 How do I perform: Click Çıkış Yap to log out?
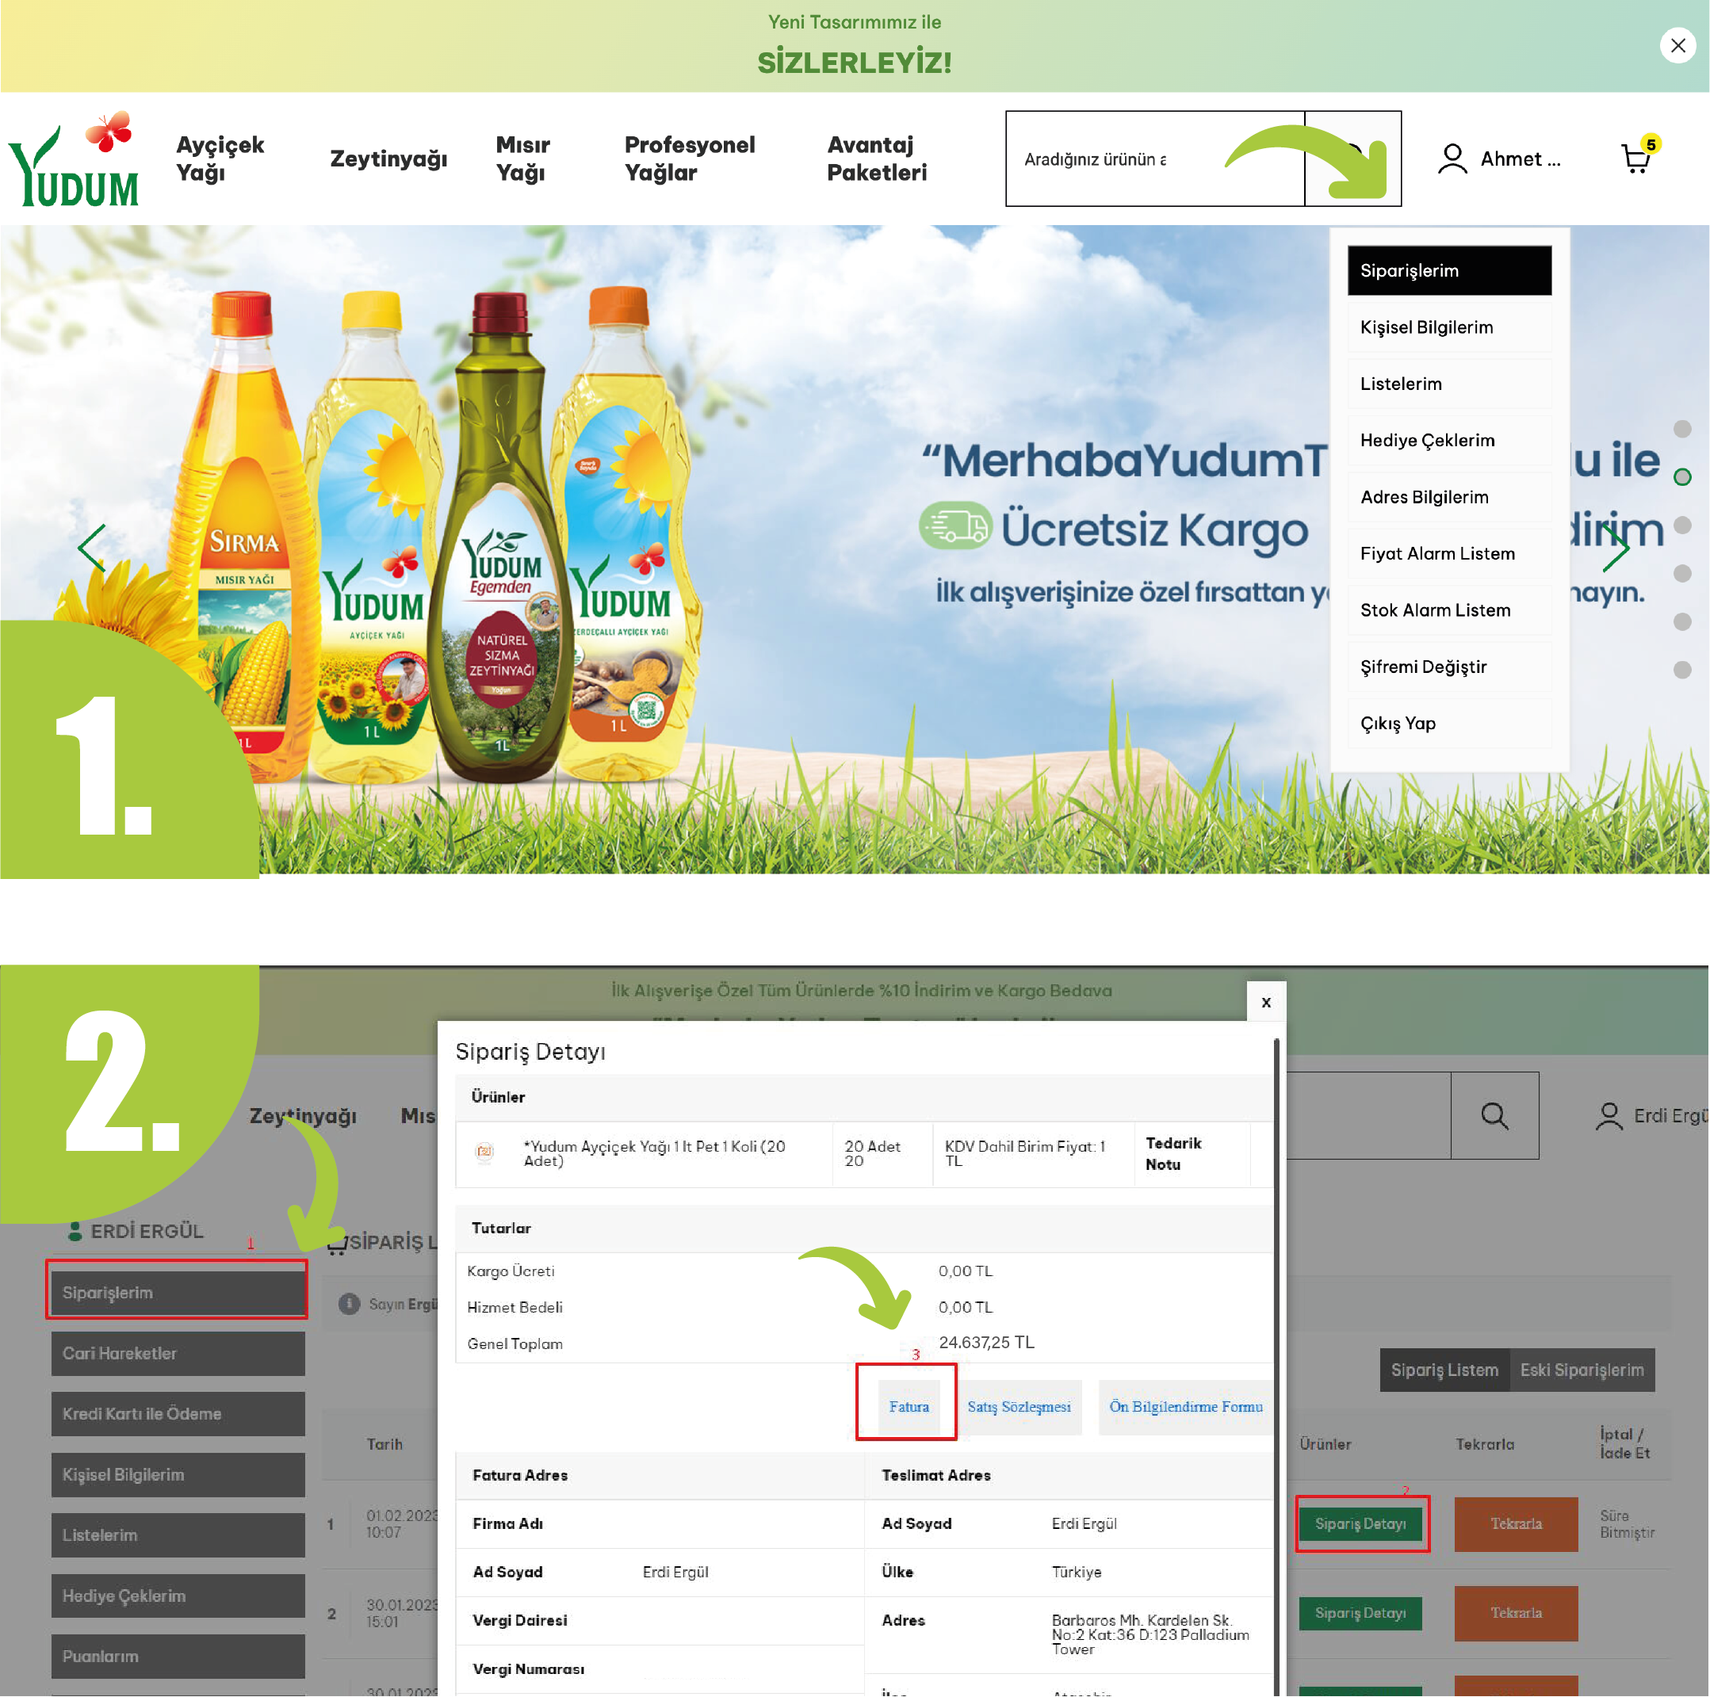[1449, 724]
